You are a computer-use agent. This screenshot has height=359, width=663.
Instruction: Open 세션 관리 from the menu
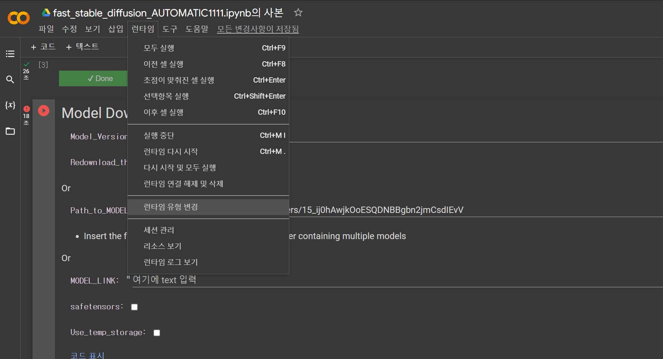pos(208,230)
